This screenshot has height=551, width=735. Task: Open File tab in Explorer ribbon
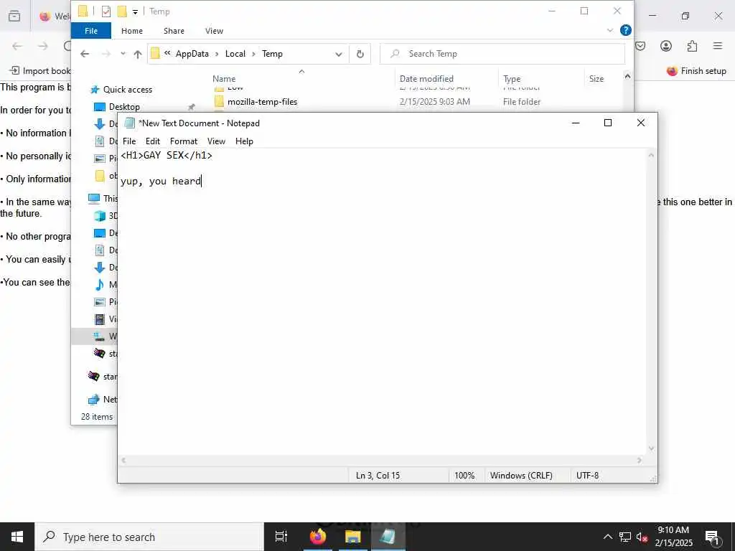point(91,31)
